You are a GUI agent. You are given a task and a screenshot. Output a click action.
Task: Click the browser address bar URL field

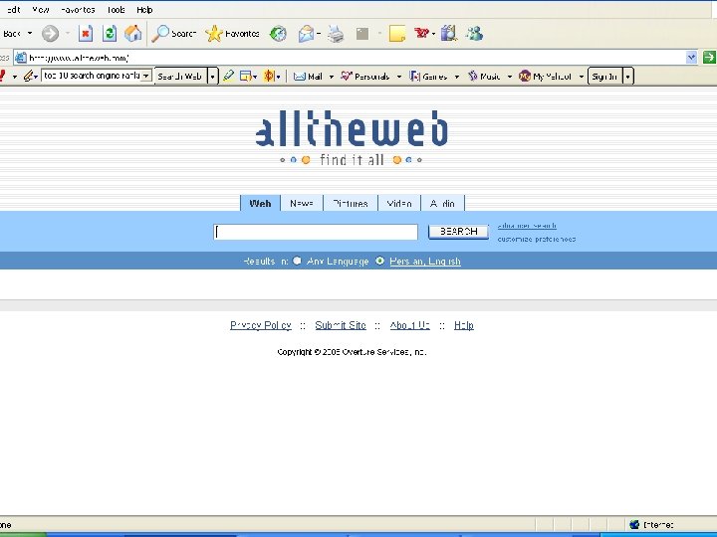(356, 58)
